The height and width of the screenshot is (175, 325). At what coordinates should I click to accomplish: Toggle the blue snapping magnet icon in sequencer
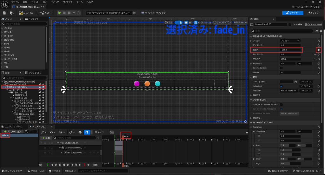click(x=86, y=132)
